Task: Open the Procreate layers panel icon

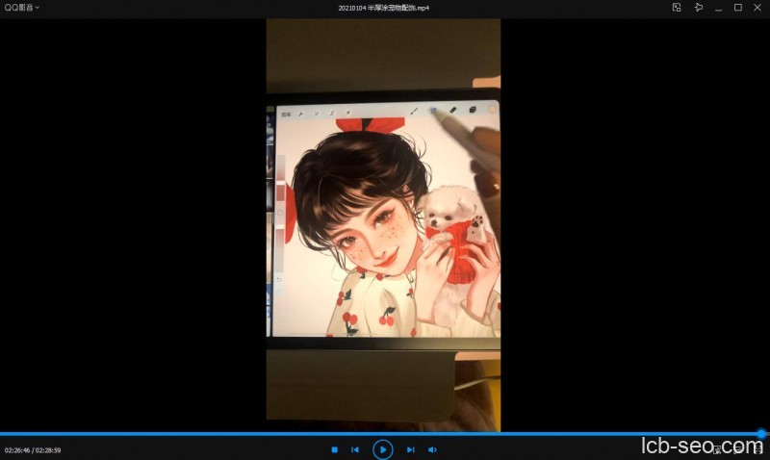Action: pos(473,110)
